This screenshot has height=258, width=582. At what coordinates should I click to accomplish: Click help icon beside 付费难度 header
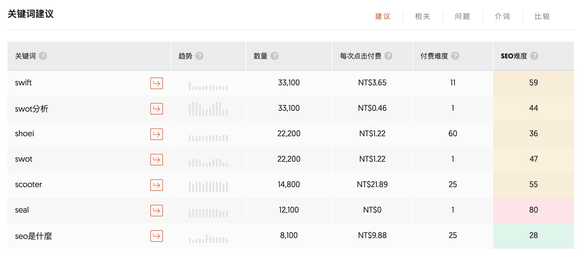[x=455, y=56]
